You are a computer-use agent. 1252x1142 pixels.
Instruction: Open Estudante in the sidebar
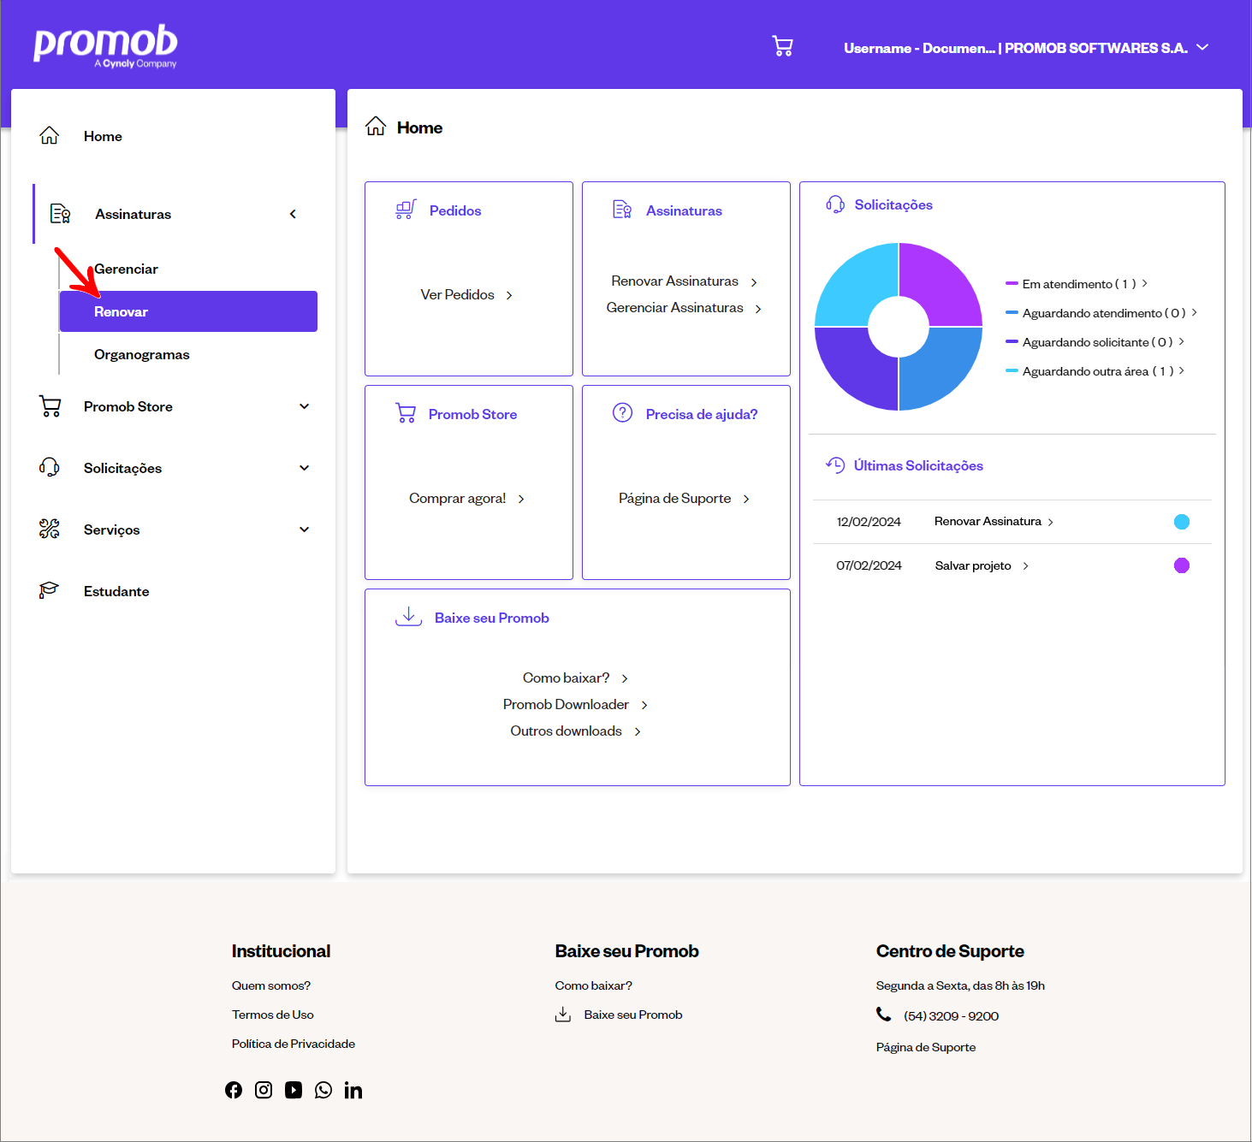point(116,591)
